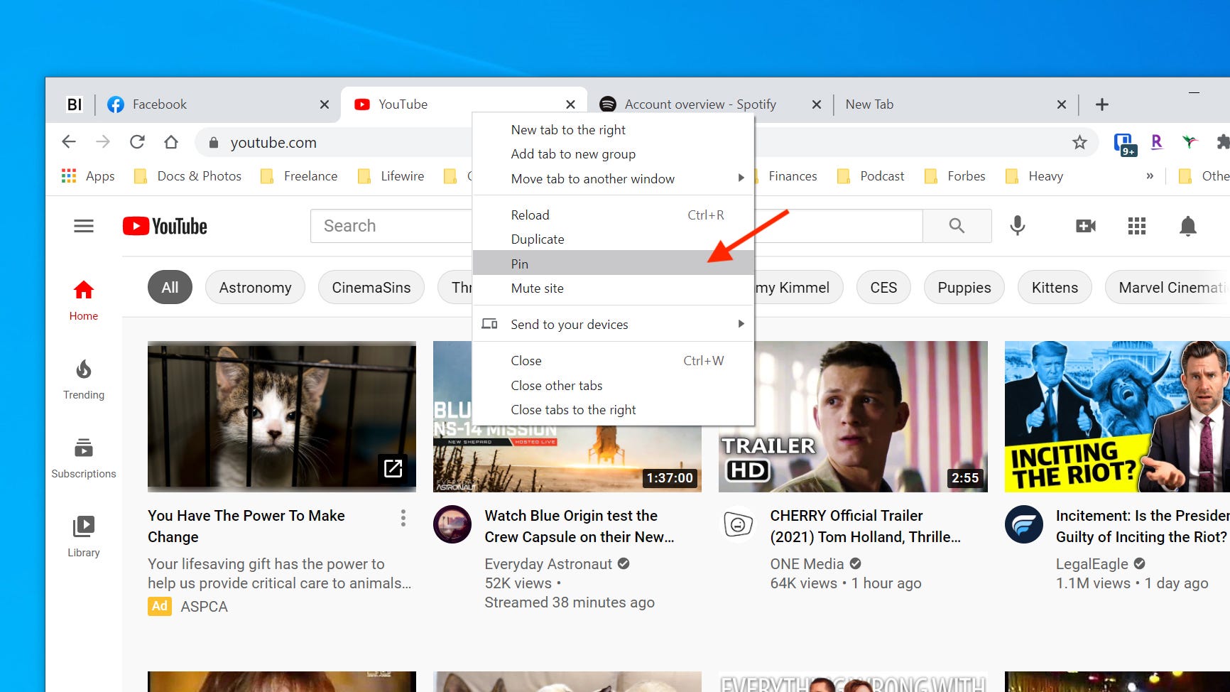Click the YouTube search input field
Viewport: 1230px width, 692px height.
tap(391, 226)
